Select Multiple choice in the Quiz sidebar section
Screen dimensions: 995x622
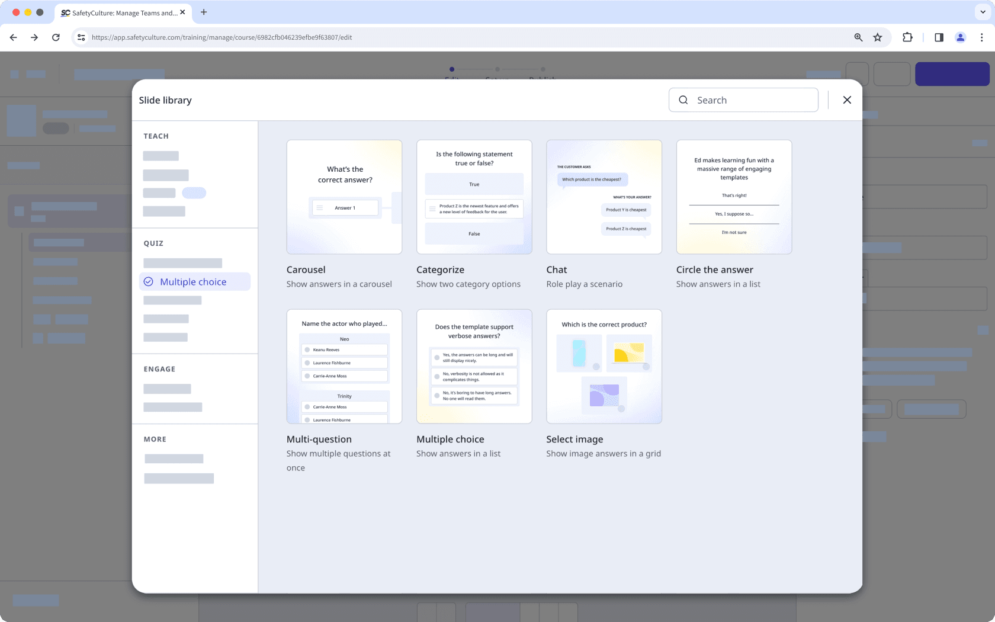pos(193,281)
